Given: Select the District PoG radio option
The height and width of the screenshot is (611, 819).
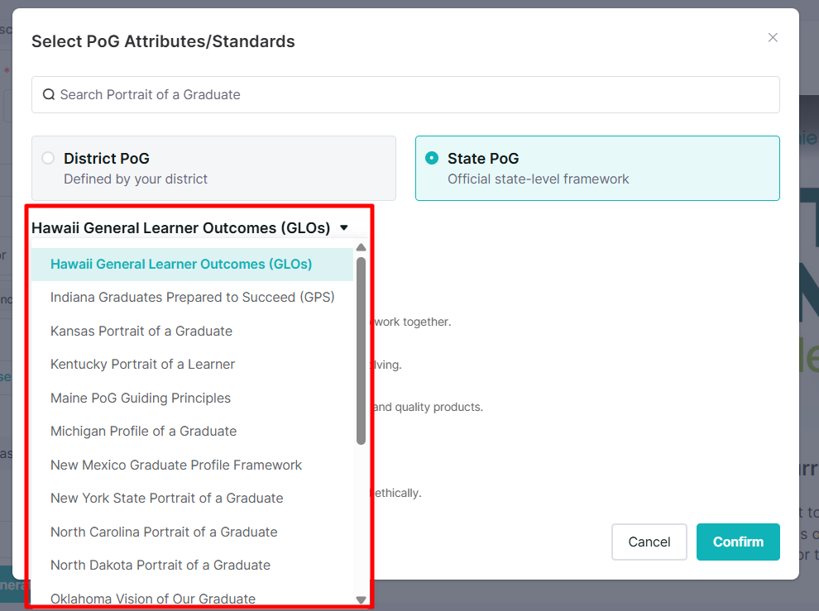Looking at the screenshot, I should [48, 158].
